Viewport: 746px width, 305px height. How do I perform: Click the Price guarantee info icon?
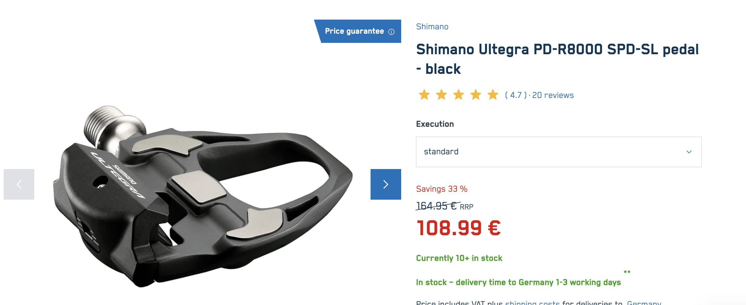(x=391, y=32)
